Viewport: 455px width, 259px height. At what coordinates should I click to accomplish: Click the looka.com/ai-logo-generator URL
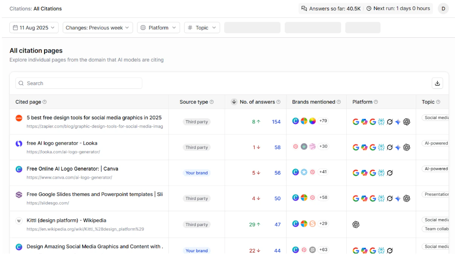[x=63, y=152]
